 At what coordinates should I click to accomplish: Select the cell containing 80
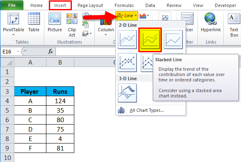[x=60, y=120]
